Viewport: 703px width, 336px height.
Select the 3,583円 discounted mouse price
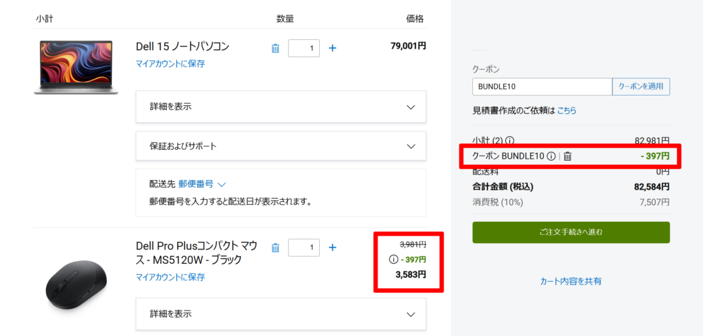(x=411, y=275)
